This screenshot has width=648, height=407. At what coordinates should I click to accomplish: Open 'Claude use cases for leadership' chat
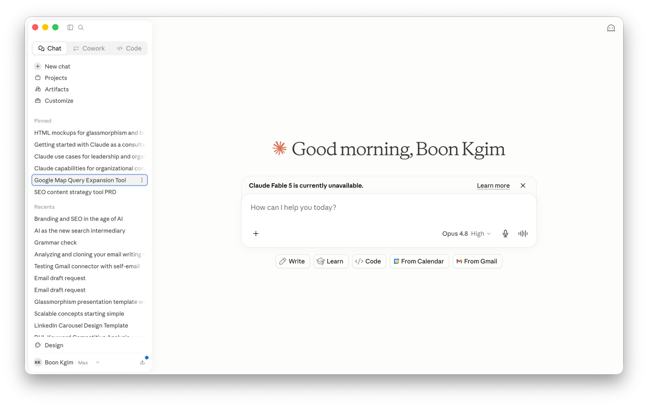[90, 156]
